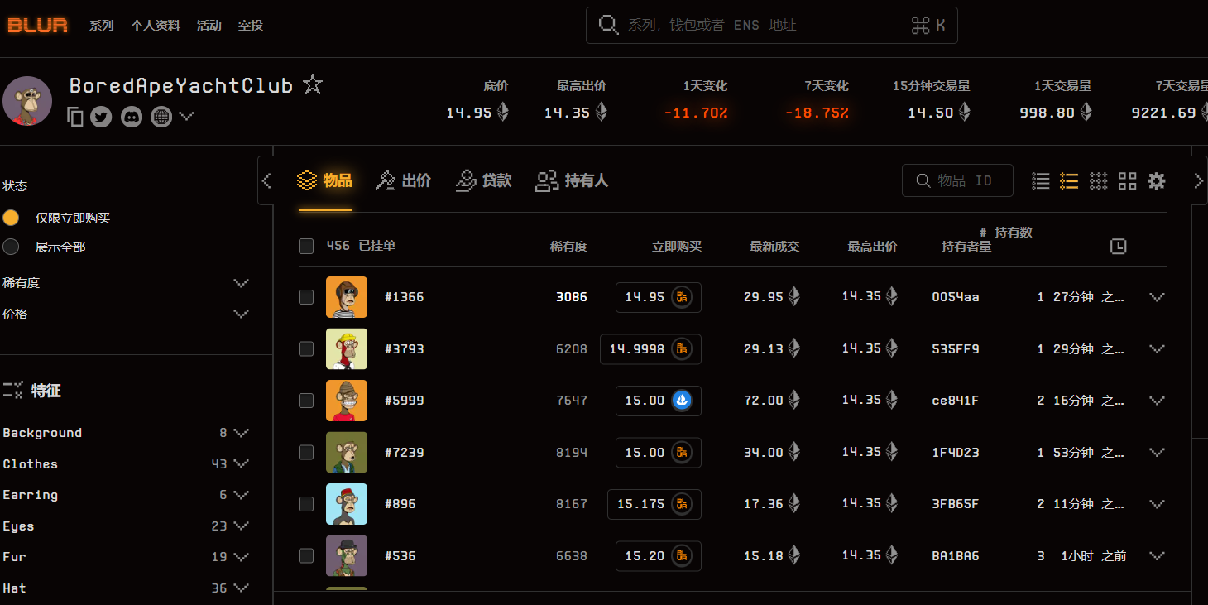Click the clock icon column header
1208x605 pixels.
point(1118,246)
